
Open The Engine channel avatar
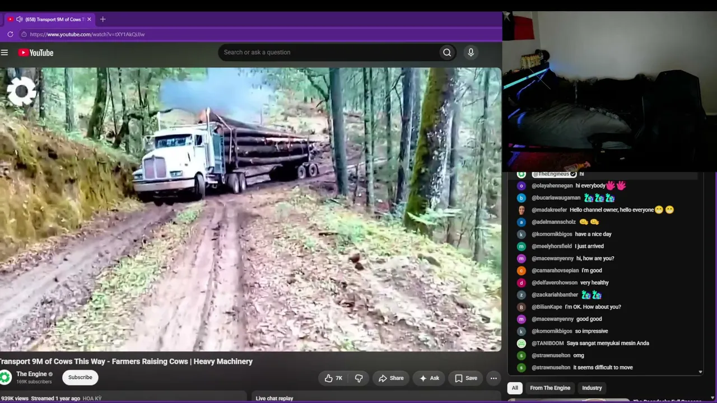click(6, 377)
